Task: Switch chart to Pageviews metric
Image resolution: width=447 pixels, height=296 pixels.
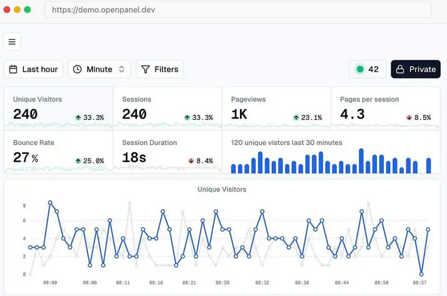Action: 276,107
